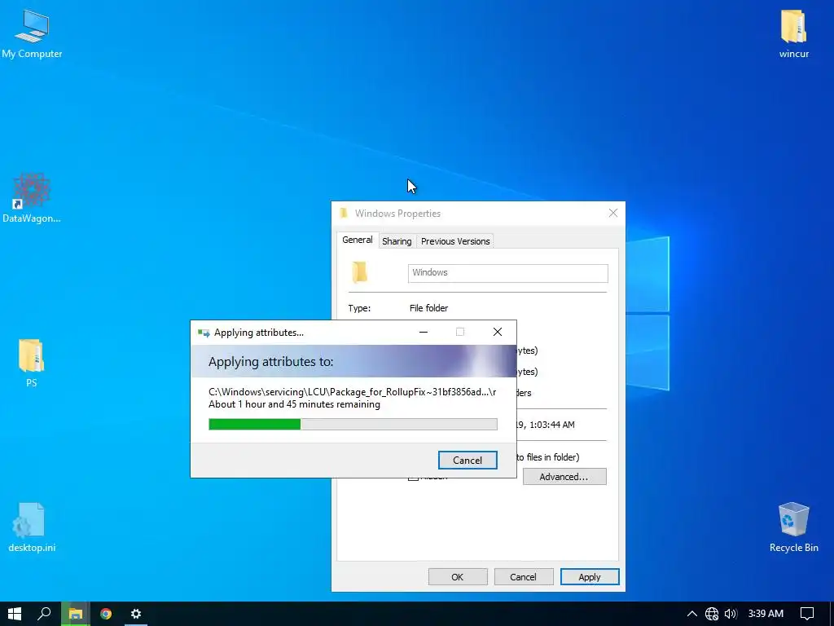
Task: Click the Windows Properties title folder icon
Action: (344, 214)
